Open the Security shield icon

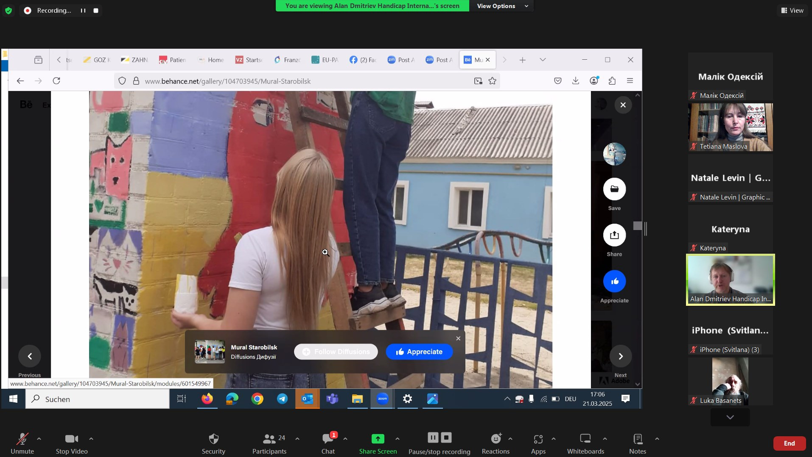[213, 439]
